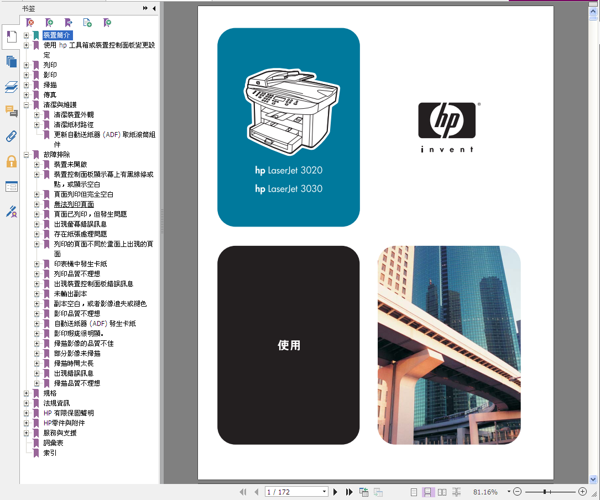Open the zoom percentage dropdown arrow

coord(509,492)
